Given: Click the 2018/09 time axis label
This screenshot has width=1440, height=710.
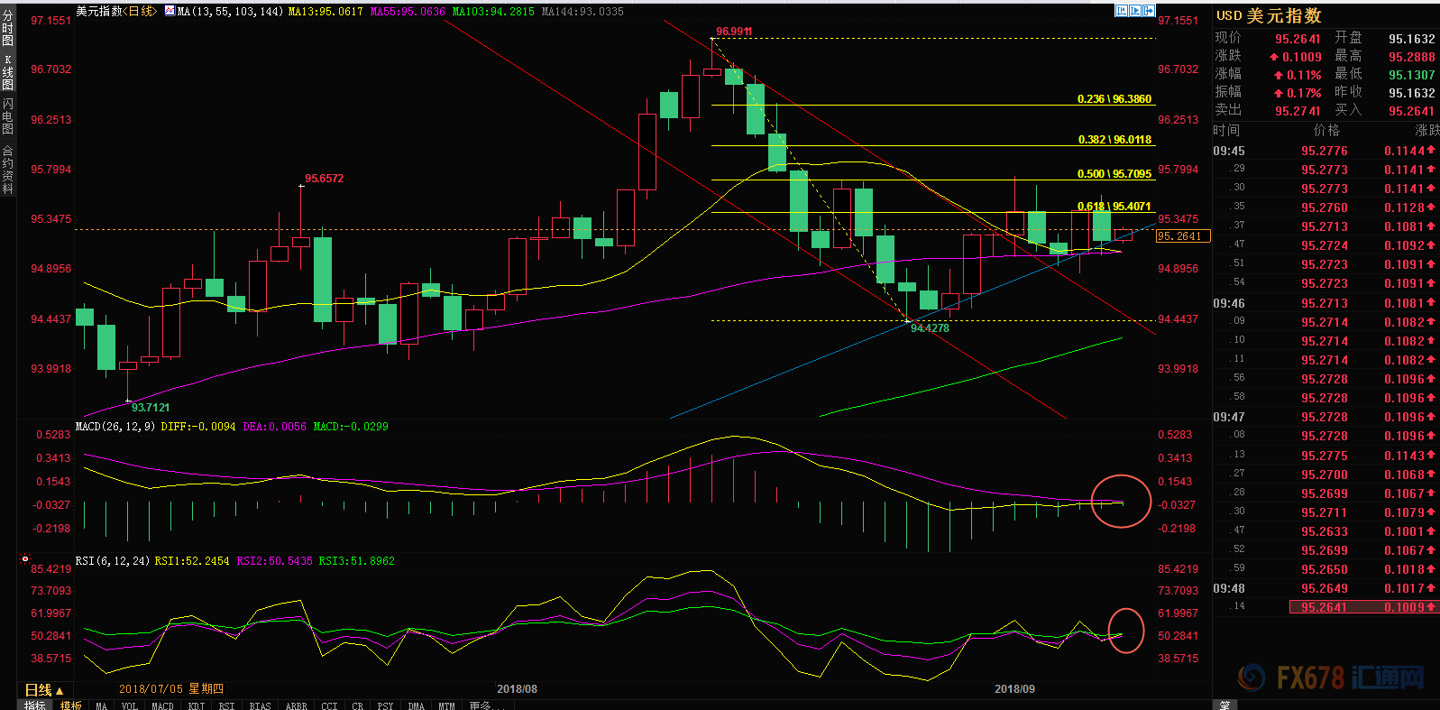Looking at the screenshot, I should coord(1014,689).
